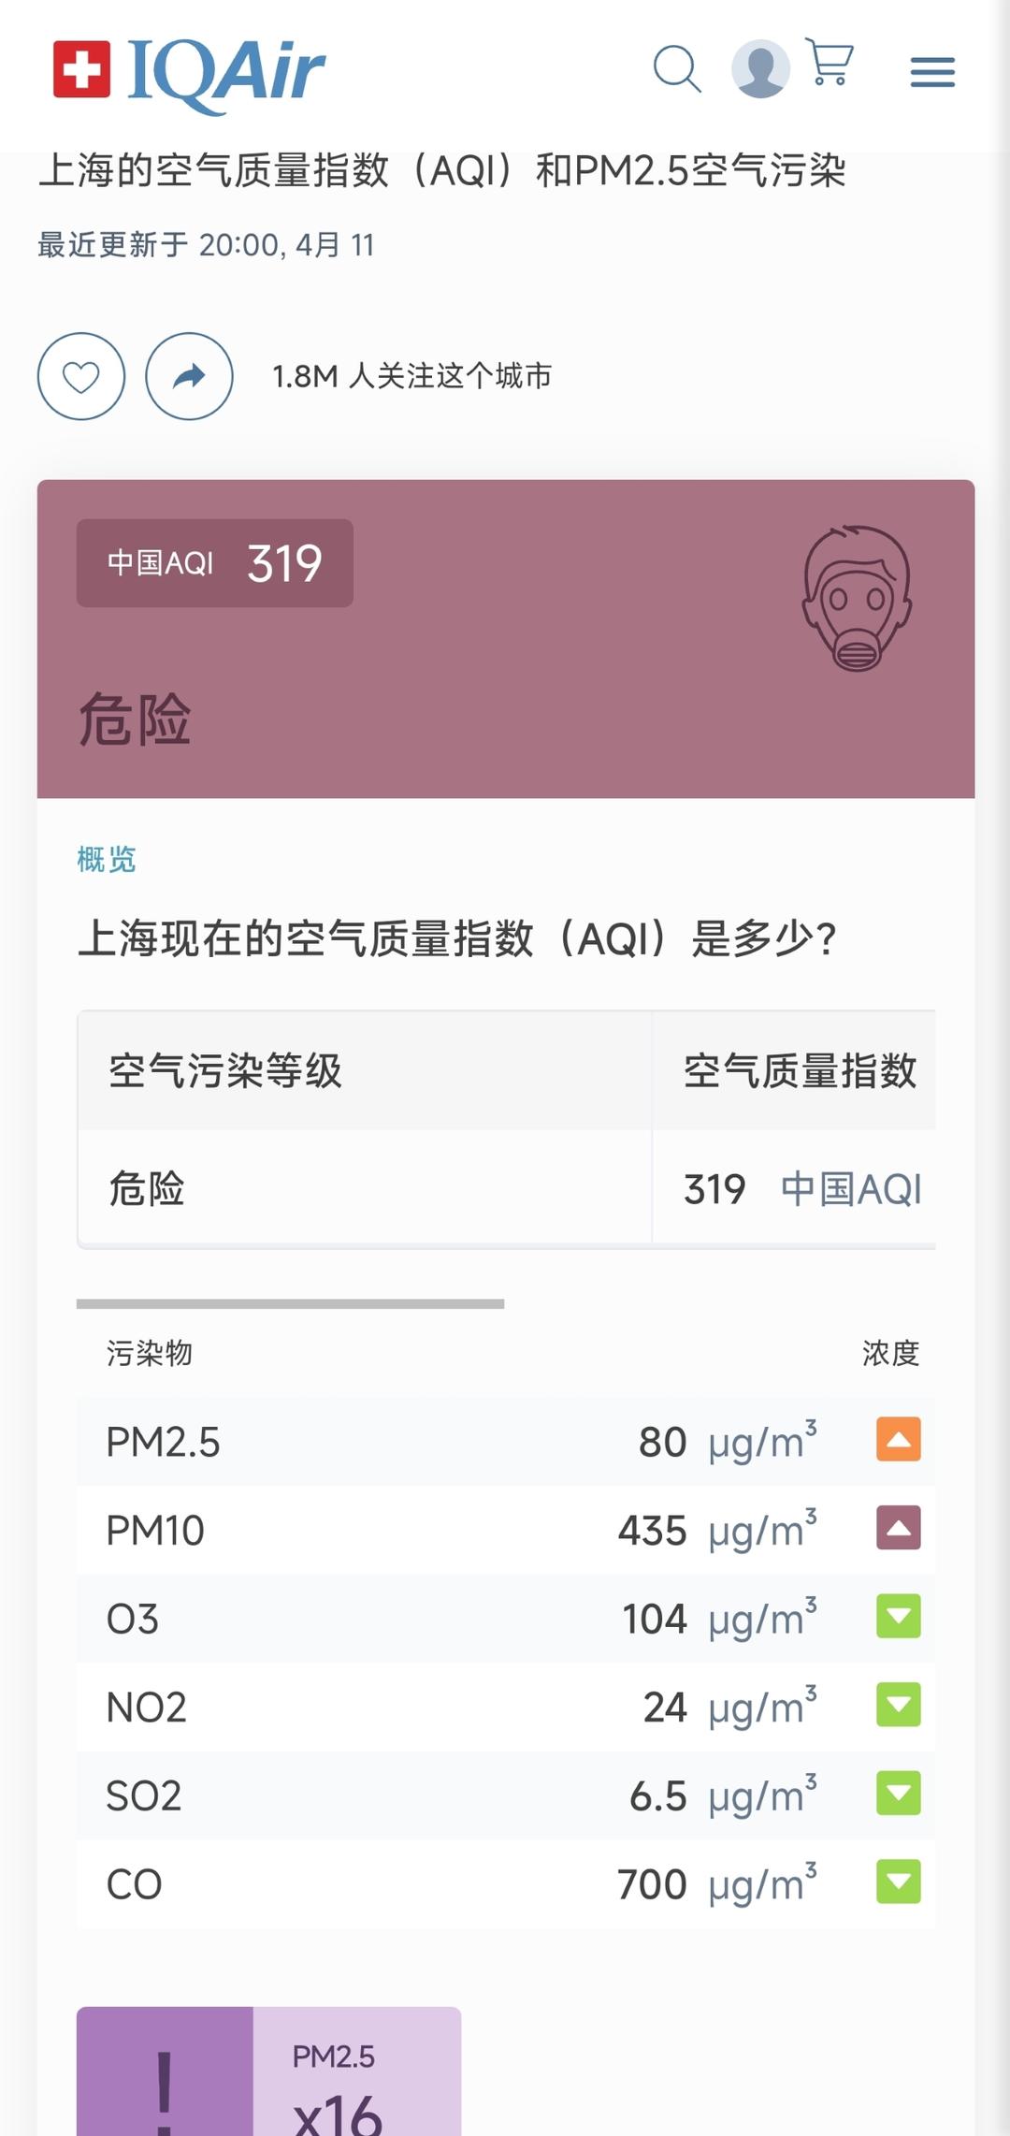Favorite this city with the heart icon
Image resolution: width=1010 pixels, height=2136 pixels.
[81, 376]
